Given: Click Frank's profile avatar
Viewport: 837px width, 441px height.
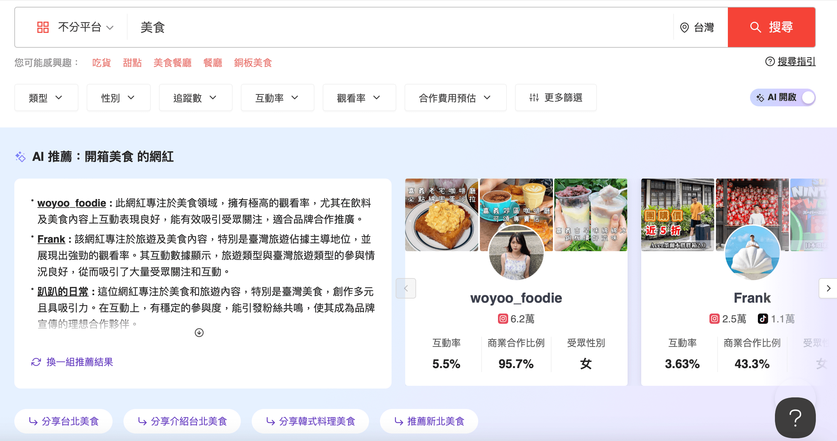Looking at the screenshot, I should pyautogui.click(x=752, y=253).
